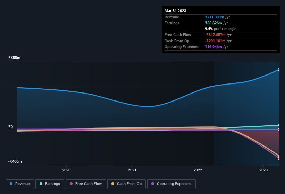Toggle the Cash From Op legend button

[x=126, y=184]
